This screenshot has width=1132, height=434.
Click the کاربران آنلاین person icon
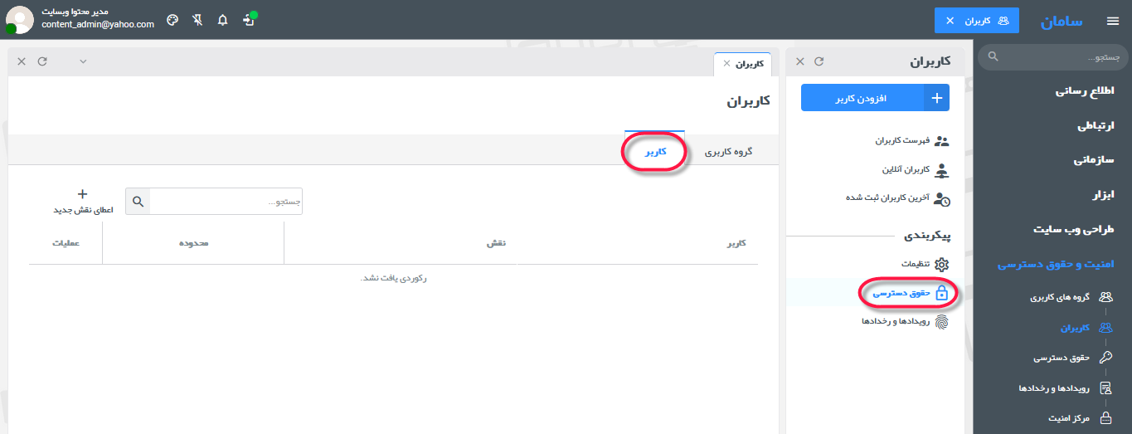[941, 170]
